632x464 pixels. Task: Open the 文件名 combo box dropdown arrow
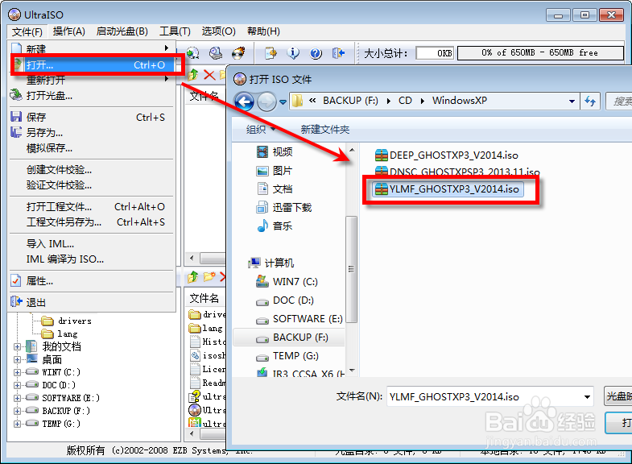coord(587,397)
